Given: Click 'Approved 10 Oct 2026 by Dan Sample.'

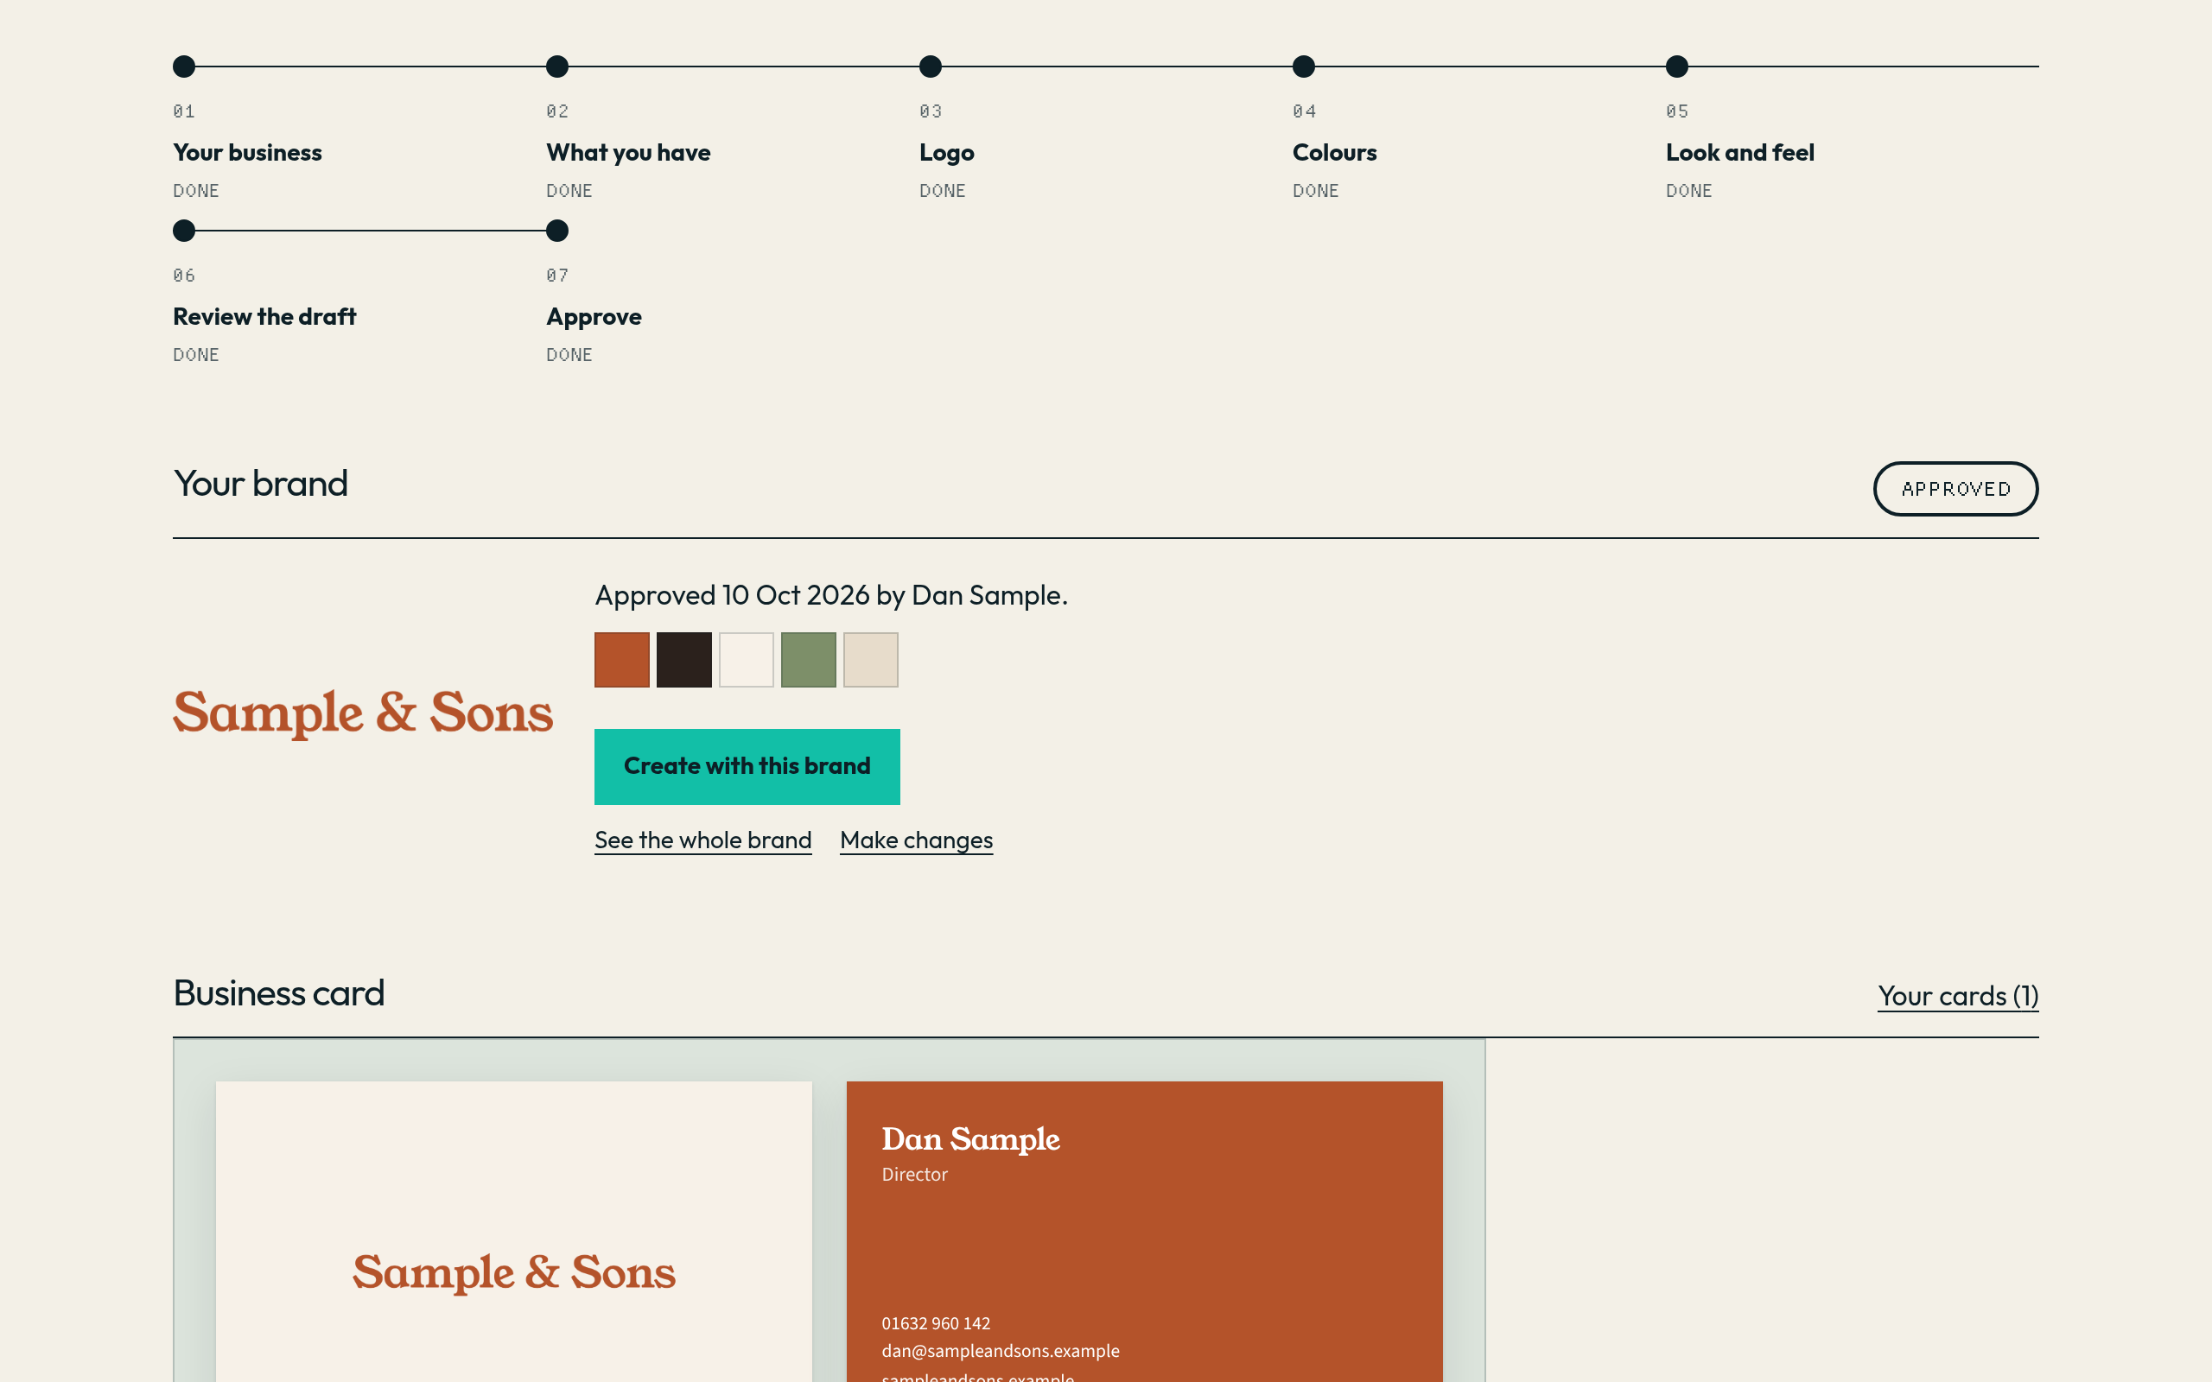Looking at the screenshot, I should click(x=831, y=595).
